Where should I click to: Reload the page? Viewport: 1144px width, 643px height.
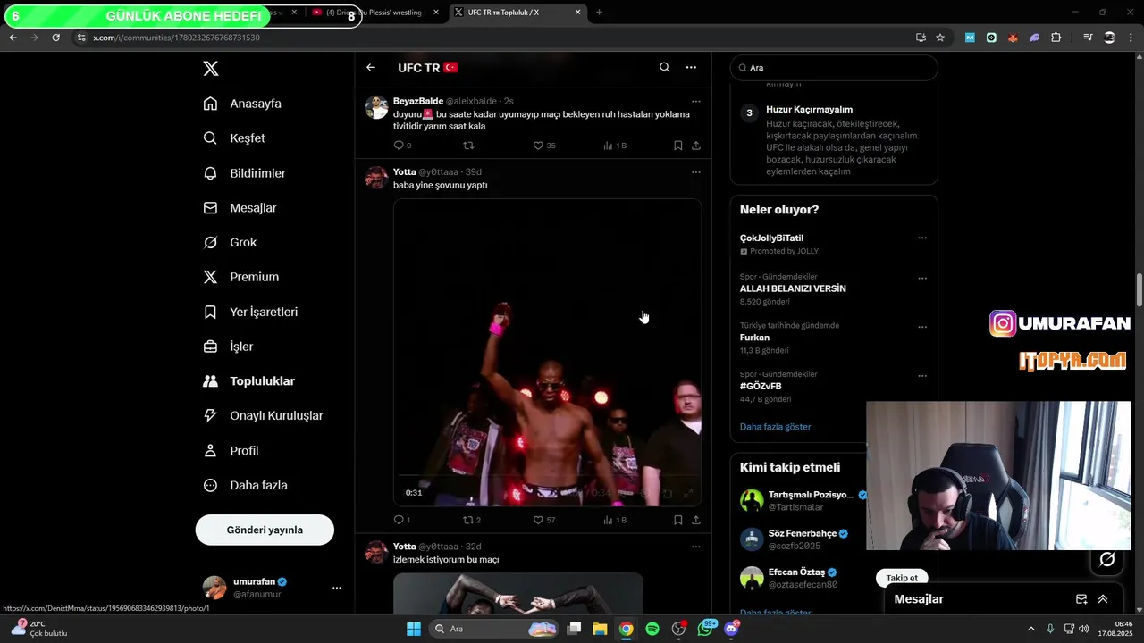click(x=55, y=38)
